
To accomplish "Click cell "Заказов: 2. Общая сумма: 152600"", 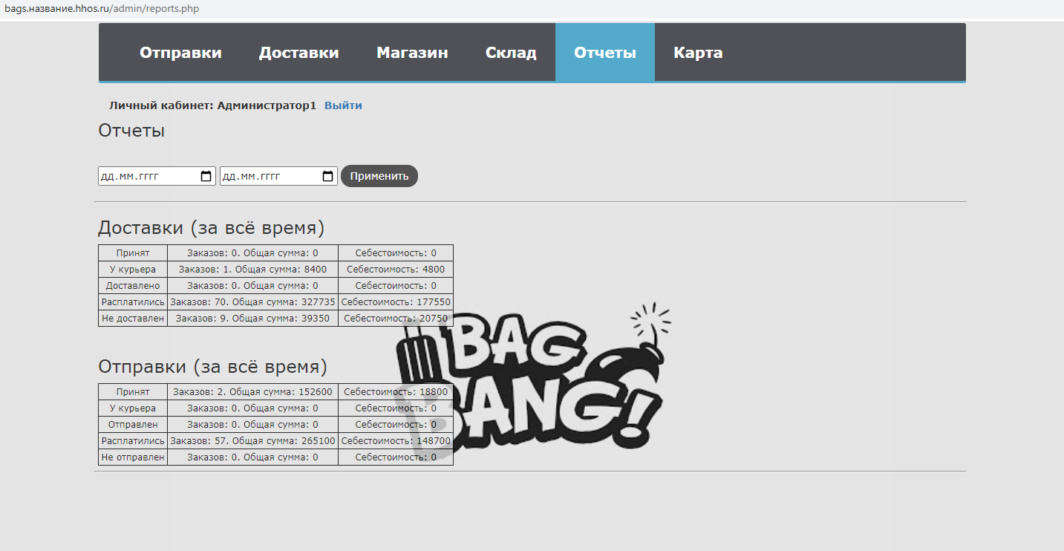I will 252,392.
